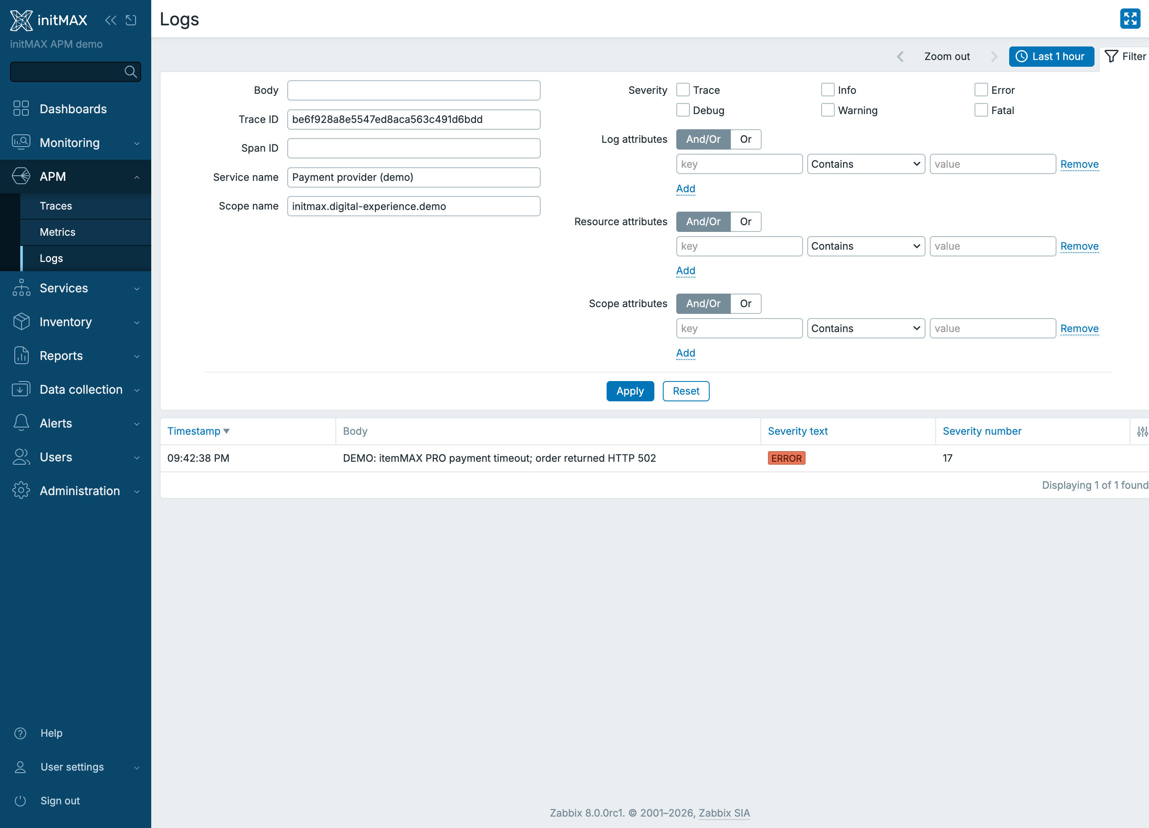This screenshot has width=1149, height=828.
Task: Enable the Fatal severity checkbox
Action: point(981,110)
